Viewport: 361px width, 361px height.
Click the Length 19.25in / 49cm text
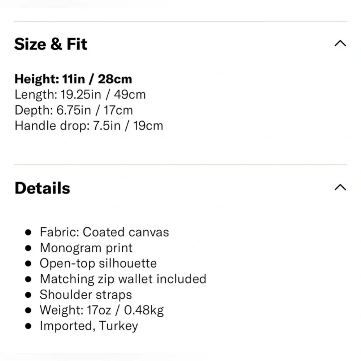coord(80,95)
